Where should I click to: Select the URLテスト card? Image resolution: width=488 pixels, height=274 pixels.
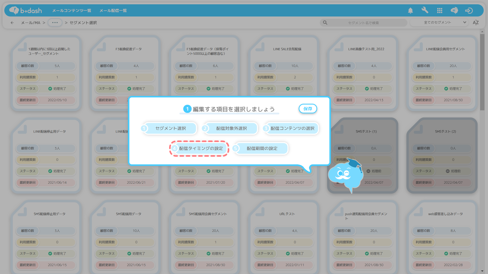284,237
